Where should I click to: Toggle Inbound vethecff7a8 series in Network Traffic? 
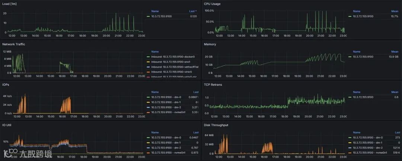pyautogui.click(x=175, y=67)
